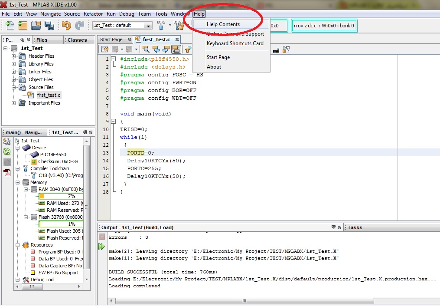Click the first_test.c tab file icon
This screenshot has height=306, width=440.
(138, 39)
